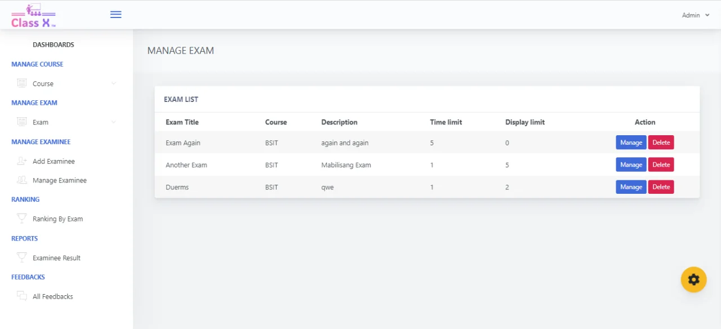
Task: Click the Ranking By Exam trophy icon
Action: (x=22, y=219)
